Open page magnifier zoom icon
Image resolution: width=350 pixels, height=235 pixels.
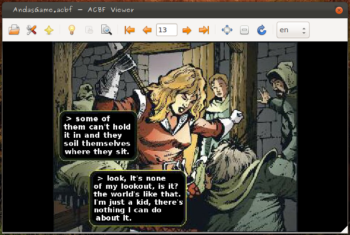[106, 30]
